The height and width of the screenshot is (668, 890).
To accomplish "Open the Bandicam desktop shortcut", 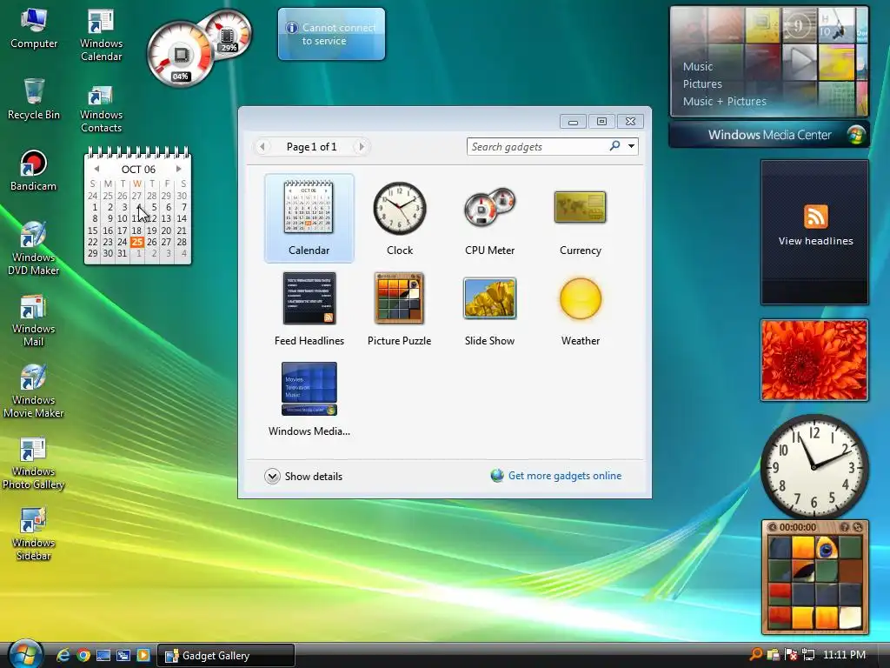I will pos(34,170).
